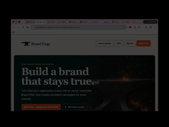Open the FAQ page
169x127 pixels.
[119, 43]
